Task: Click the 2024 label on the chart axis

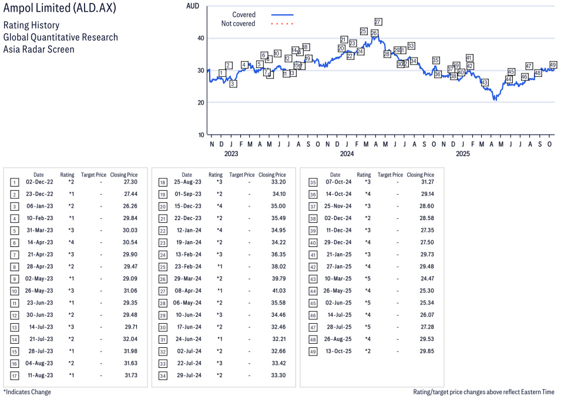Action: 347,154
